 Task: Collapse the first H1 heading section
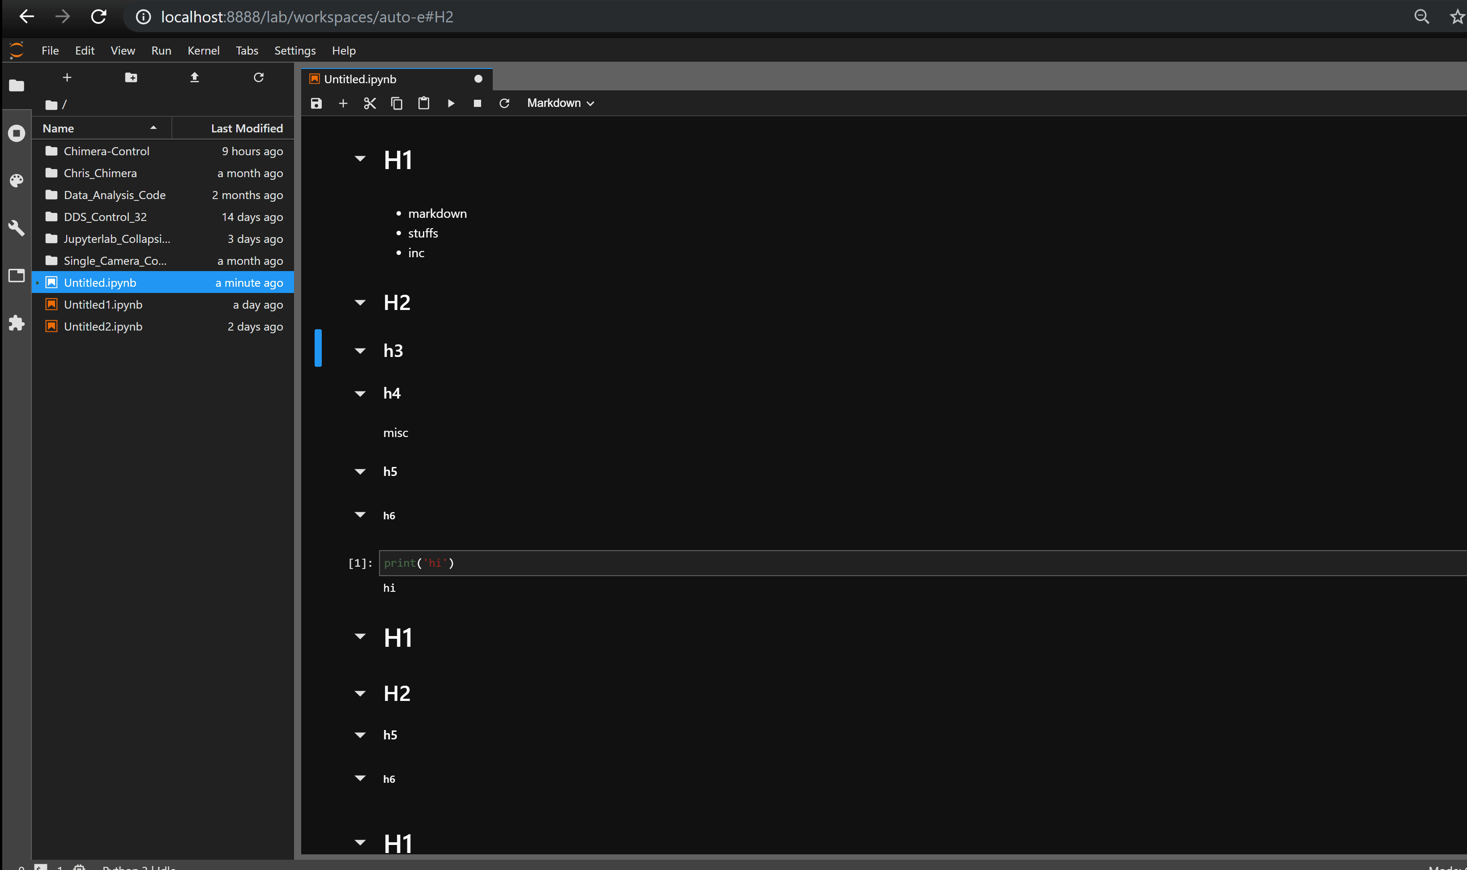tap(360, 158)
